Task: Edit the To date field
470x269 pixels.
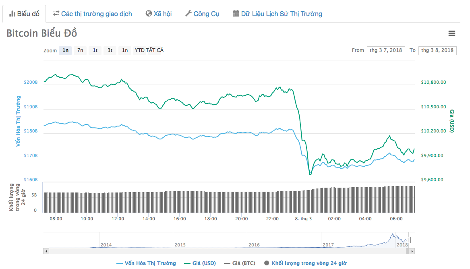Action: click(437, 50)
